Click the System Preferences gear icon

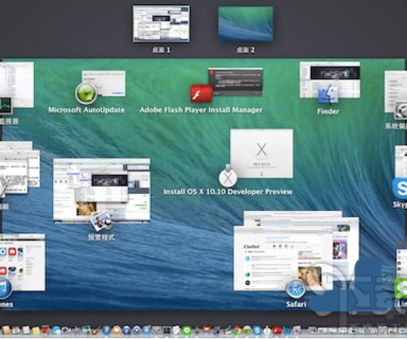pos(401,111)
